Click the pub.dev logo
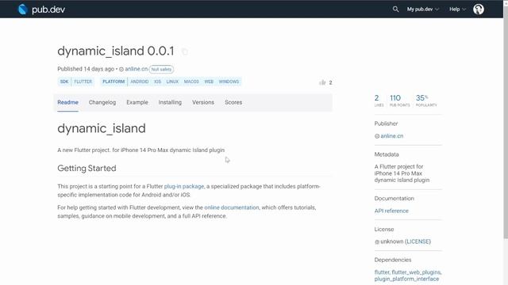The image size is (508, 285). click(x=41, y=9)
